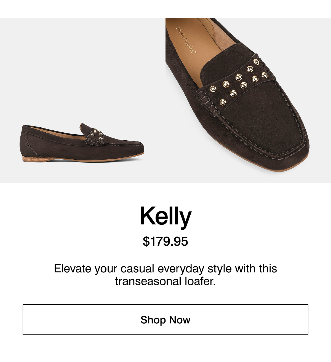Click the hero image banner at the top
The width and height of the screenshot is (331, 362).
pos(165,99)
